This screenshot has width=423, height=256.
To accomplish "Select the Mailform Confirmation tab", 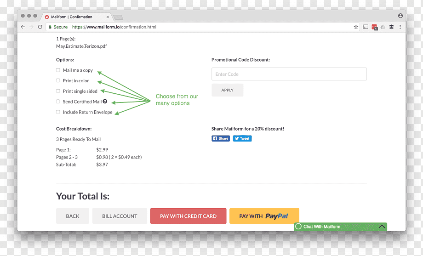I will coord(75,17).
